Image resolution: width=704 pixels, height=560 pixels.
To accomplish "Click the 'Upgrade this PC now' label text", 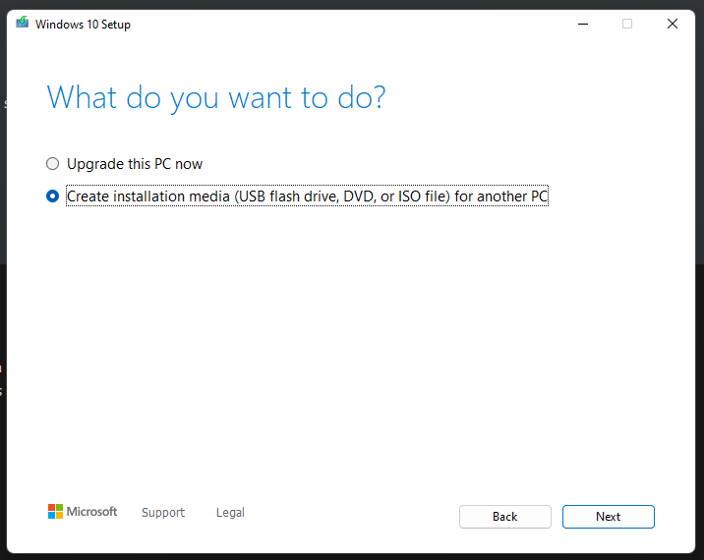I will click(135, 164).
